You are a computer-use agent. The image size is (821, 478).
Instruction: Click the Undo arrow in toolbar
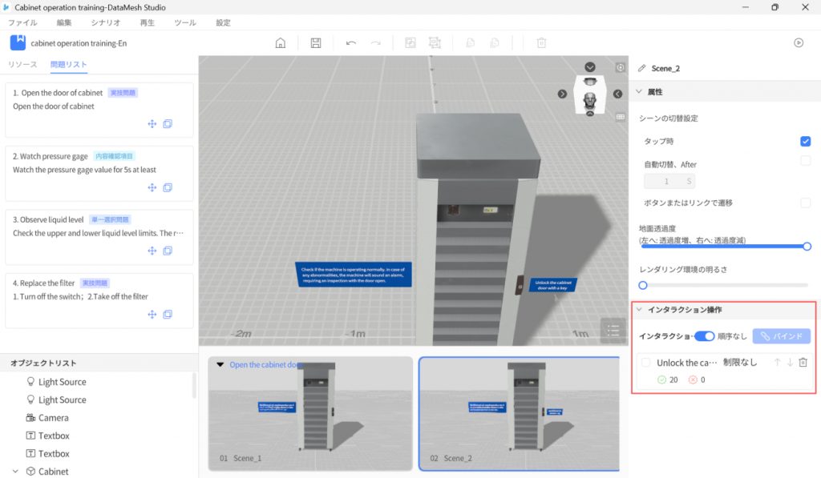pyautogui.click(x=351, y=43)
